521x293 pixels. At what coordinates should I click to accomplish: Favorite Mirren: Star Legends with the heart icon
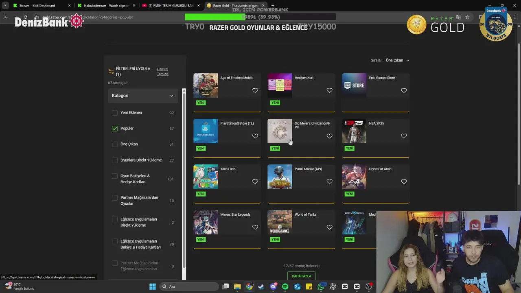[255, 227]
